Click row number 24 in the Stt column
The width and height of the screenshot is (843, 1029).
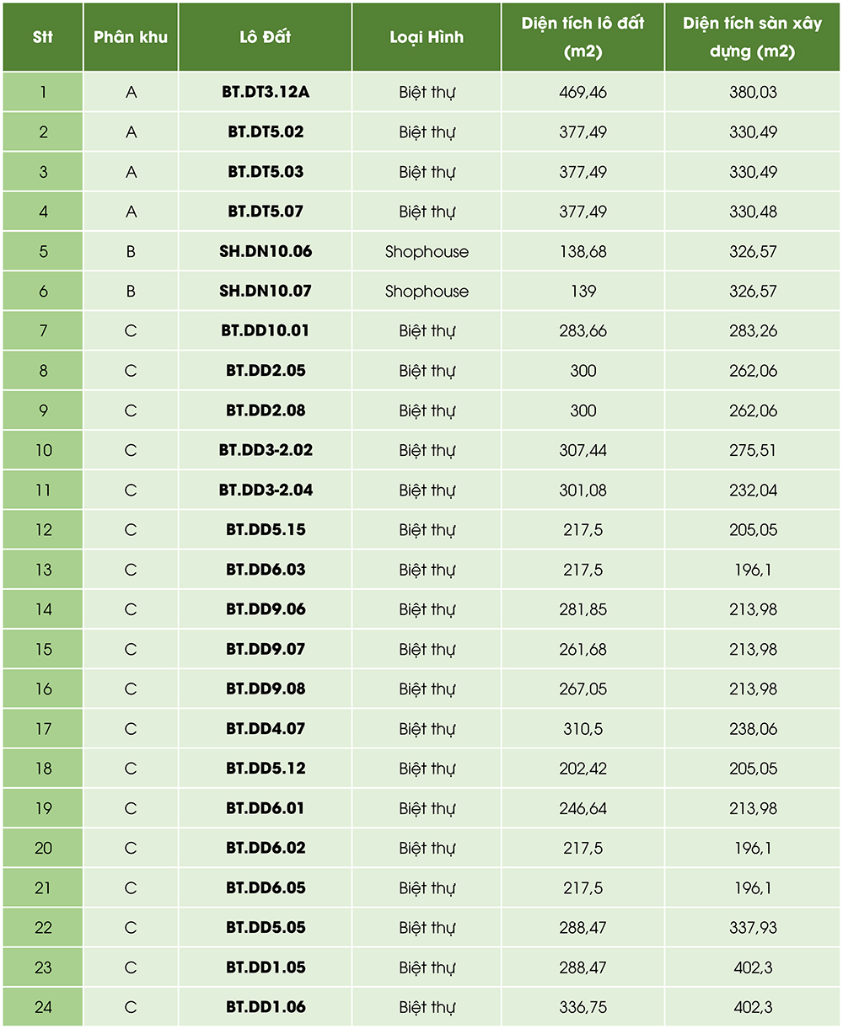click(43, 1006)
